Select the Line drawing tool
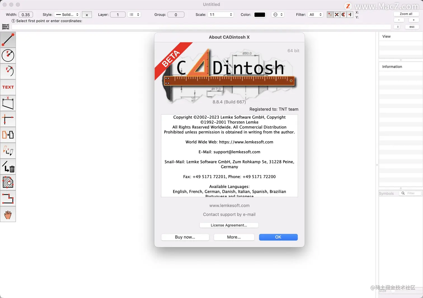This screenshot has width=423, height=298. pyautogui.click(x=8, y=39)
